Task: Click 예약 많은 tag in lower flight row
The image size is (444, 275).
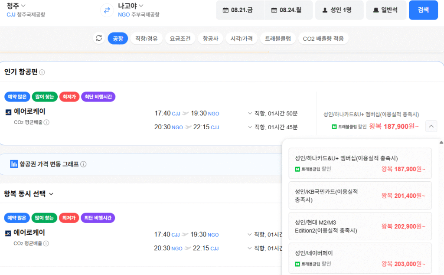Action: tap(17, 218)
